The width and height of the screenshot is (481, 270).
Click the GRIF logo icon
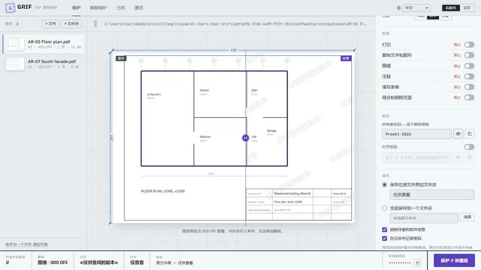coord(10,7)
